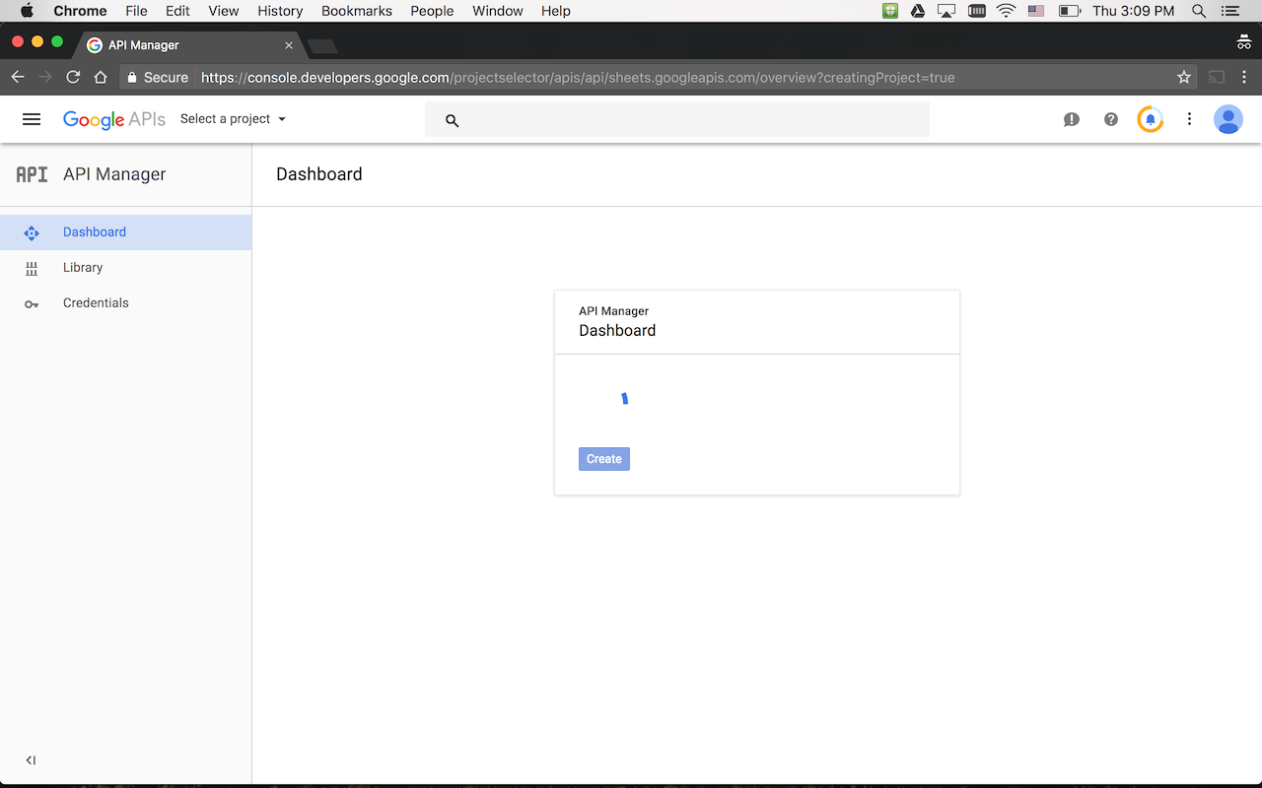This screenshot has height=788, width=1262.
Task: Click the Credentials key icon
Action: tap(32, 303)
